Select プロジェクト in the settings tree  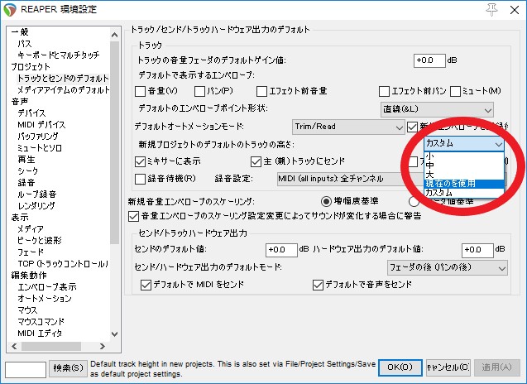click(31, 66)
